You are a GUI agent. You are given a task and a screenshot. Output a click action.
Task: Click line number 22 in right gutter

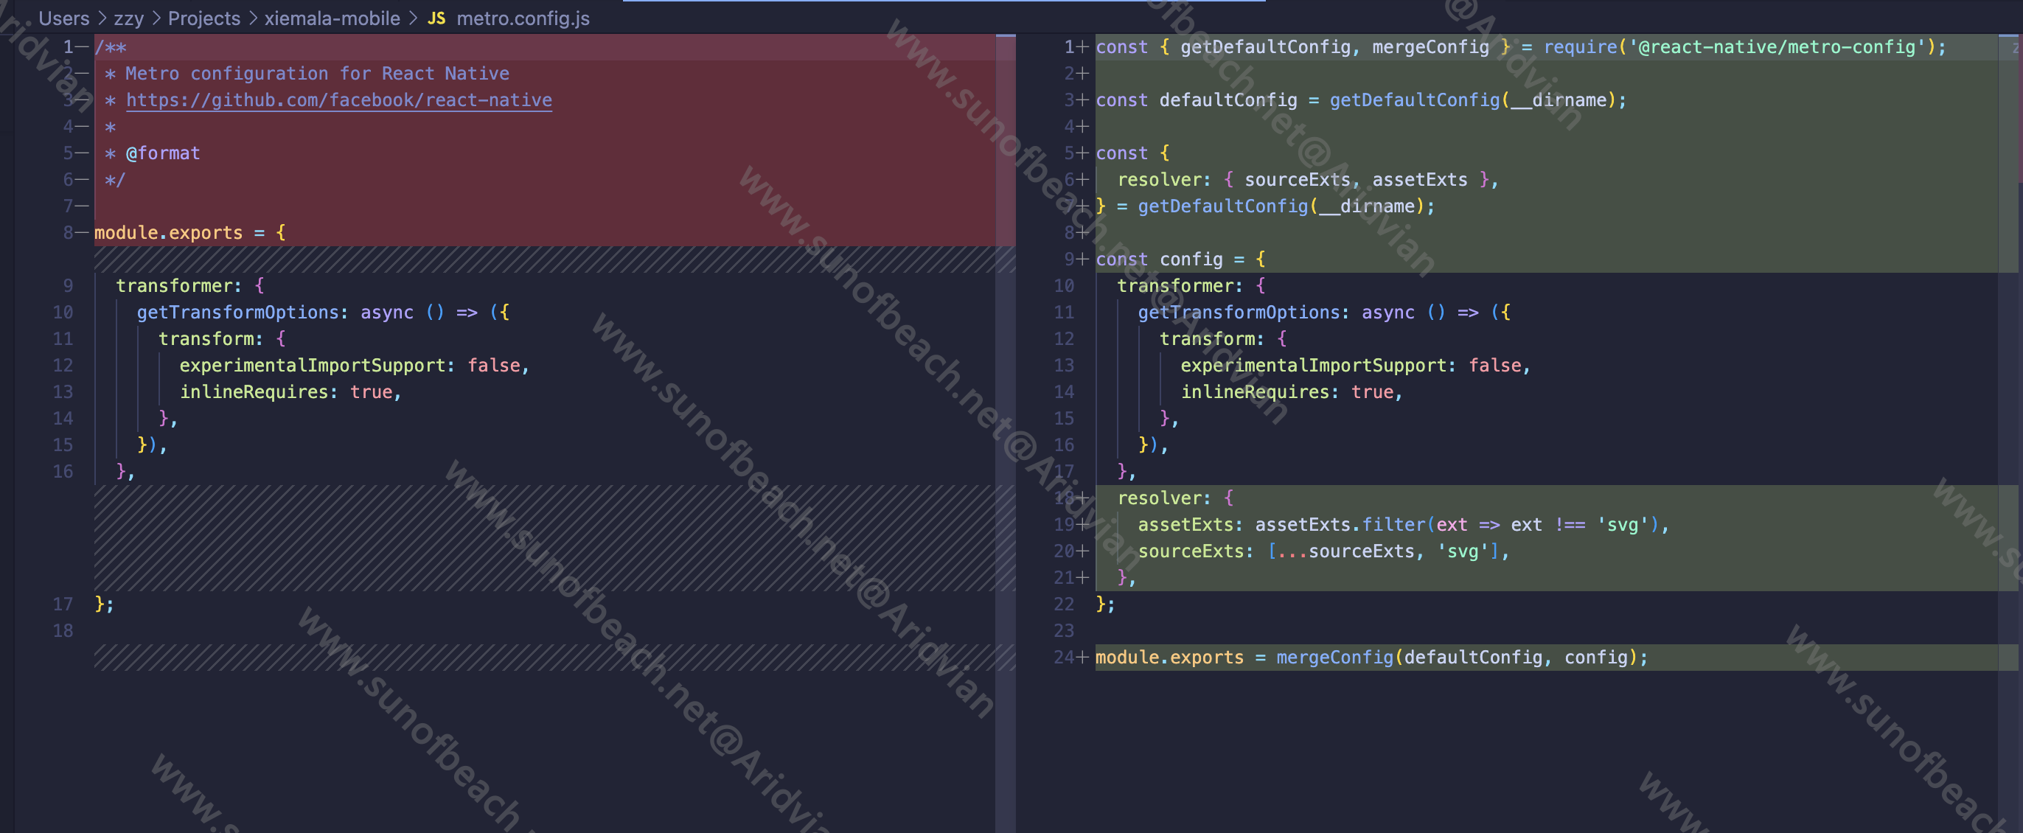(x=1063, y=604)
